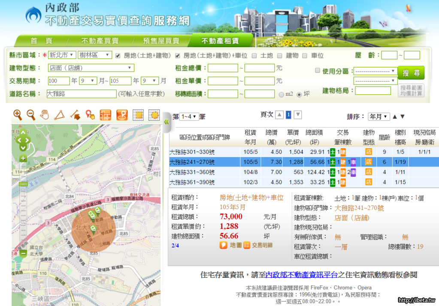439x306 pixels.
Task: Click the 地圖 map icon in details
Action: click(224, 245)
